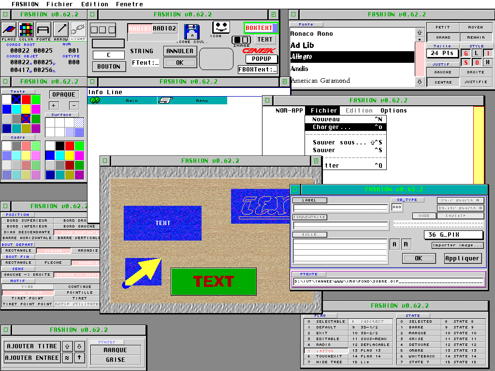Pick the magenta swatch in the Texte palette
The width and height of the screenshot is (495, 371).
coord(36,109)
